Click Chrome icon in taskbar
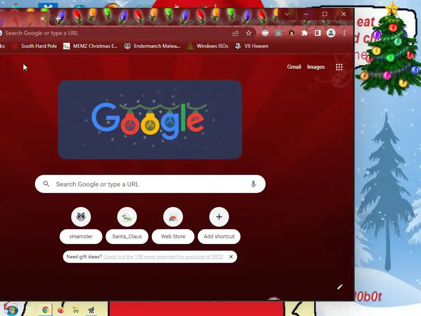Viewport: 421px width, 316px height. click(45, 310)
